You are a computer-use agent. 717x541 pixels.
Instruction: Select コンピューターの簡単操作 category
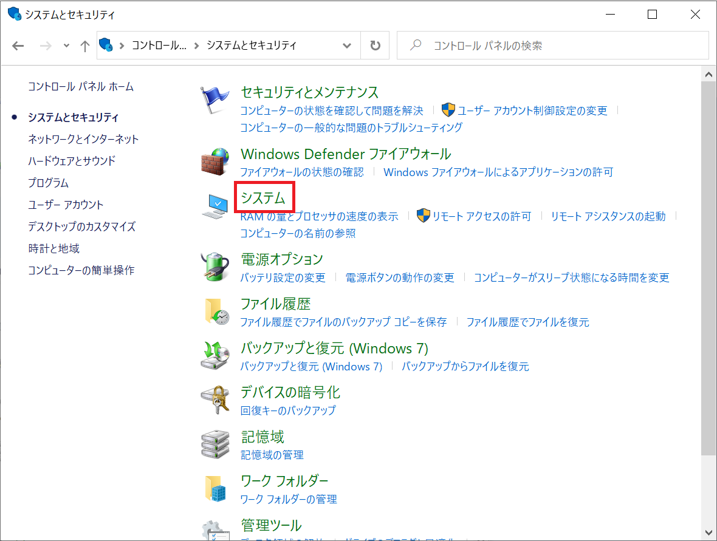pyautogui.click(x=81, y=270)
